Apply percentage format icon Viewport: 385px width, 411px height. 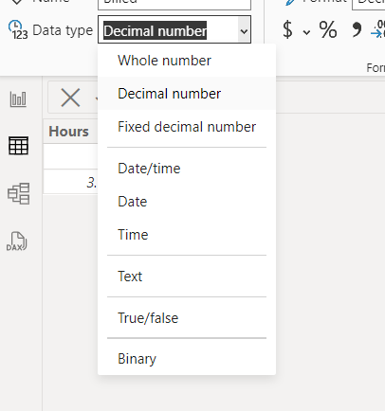point(328,29)
